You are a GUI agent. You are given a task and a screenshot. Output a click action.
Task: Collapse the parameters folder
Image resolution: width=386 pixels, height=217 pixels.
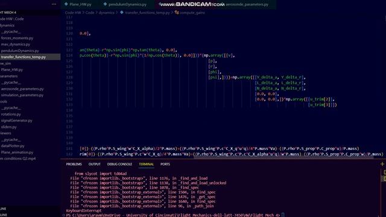tap(8, 77)
